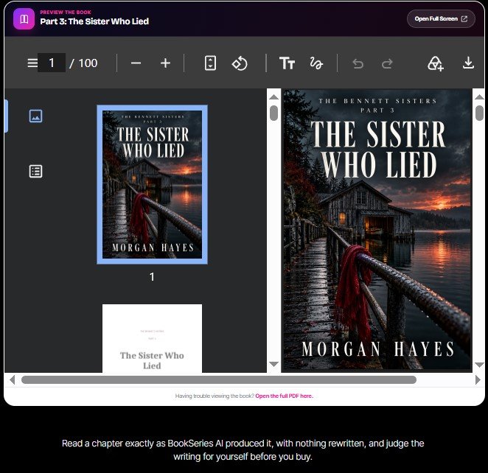This screenshot has width=488, height=473.
Task: Rotate the page with the rotate icon
Action: coord(240,63)
